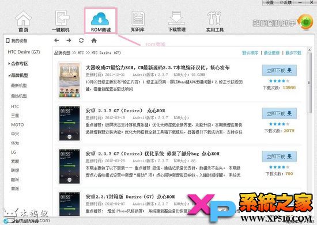Click download count 700

pyautogui.click(x=289, y=174)
